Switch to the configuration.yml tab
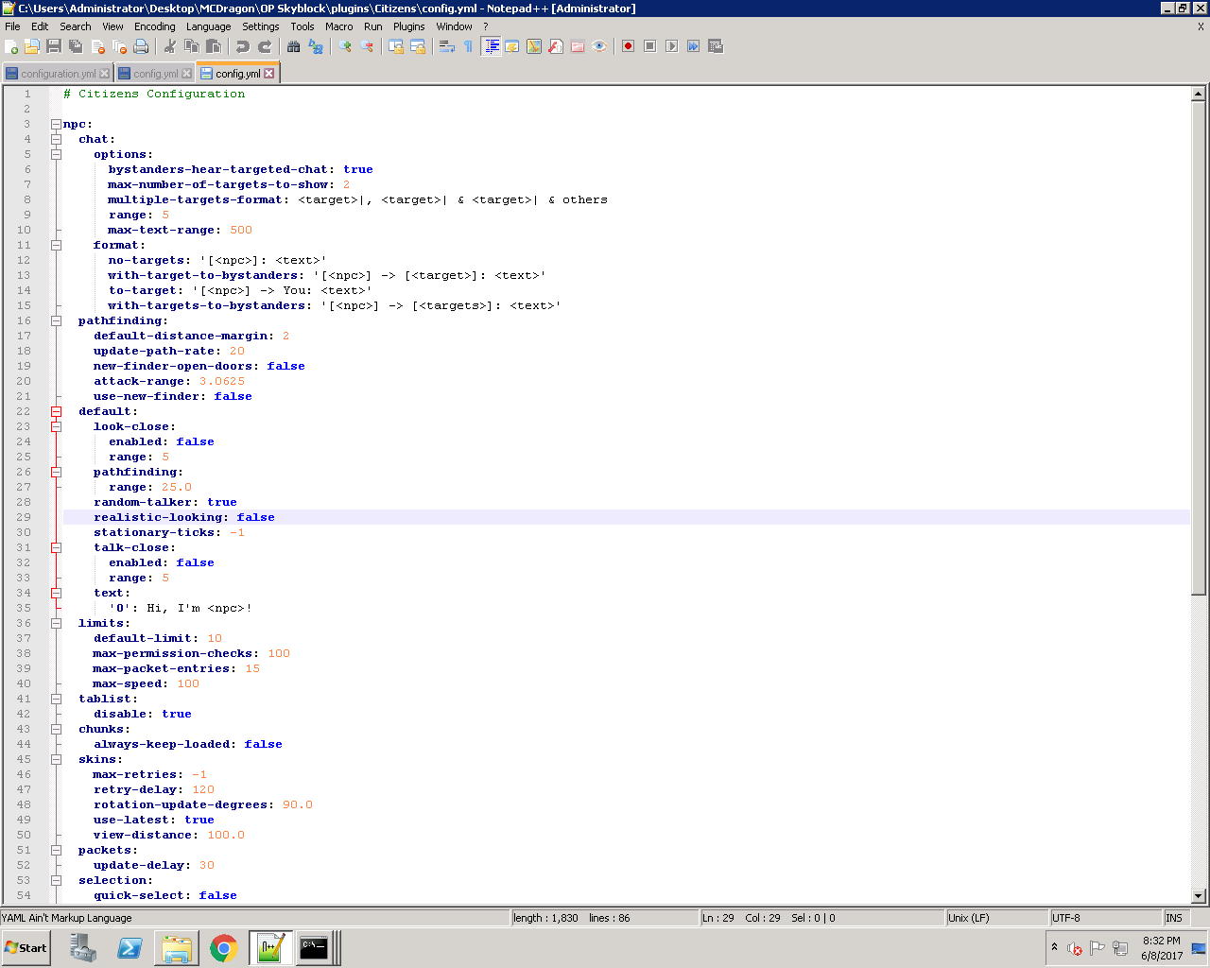This screenshot has height=968, width=1210. (x=58, y=74)
